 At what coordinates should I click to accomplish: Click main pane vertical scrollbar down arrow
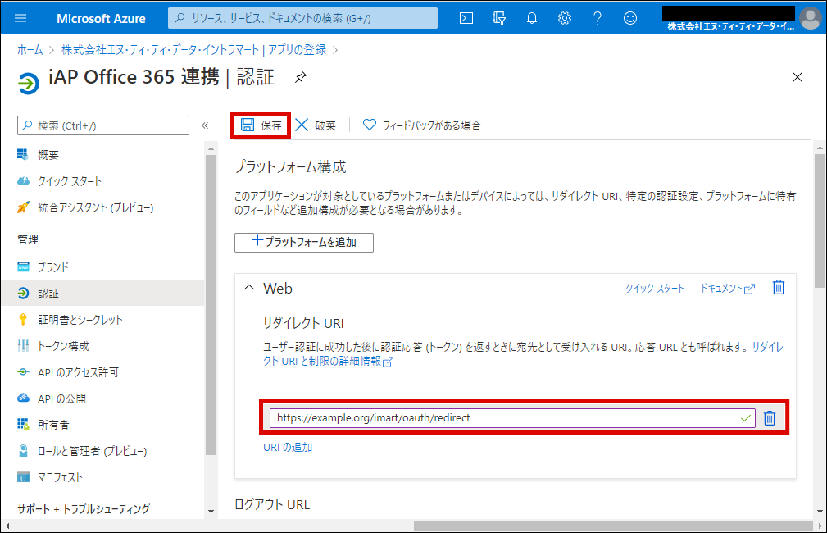click(x=820, y=511)
